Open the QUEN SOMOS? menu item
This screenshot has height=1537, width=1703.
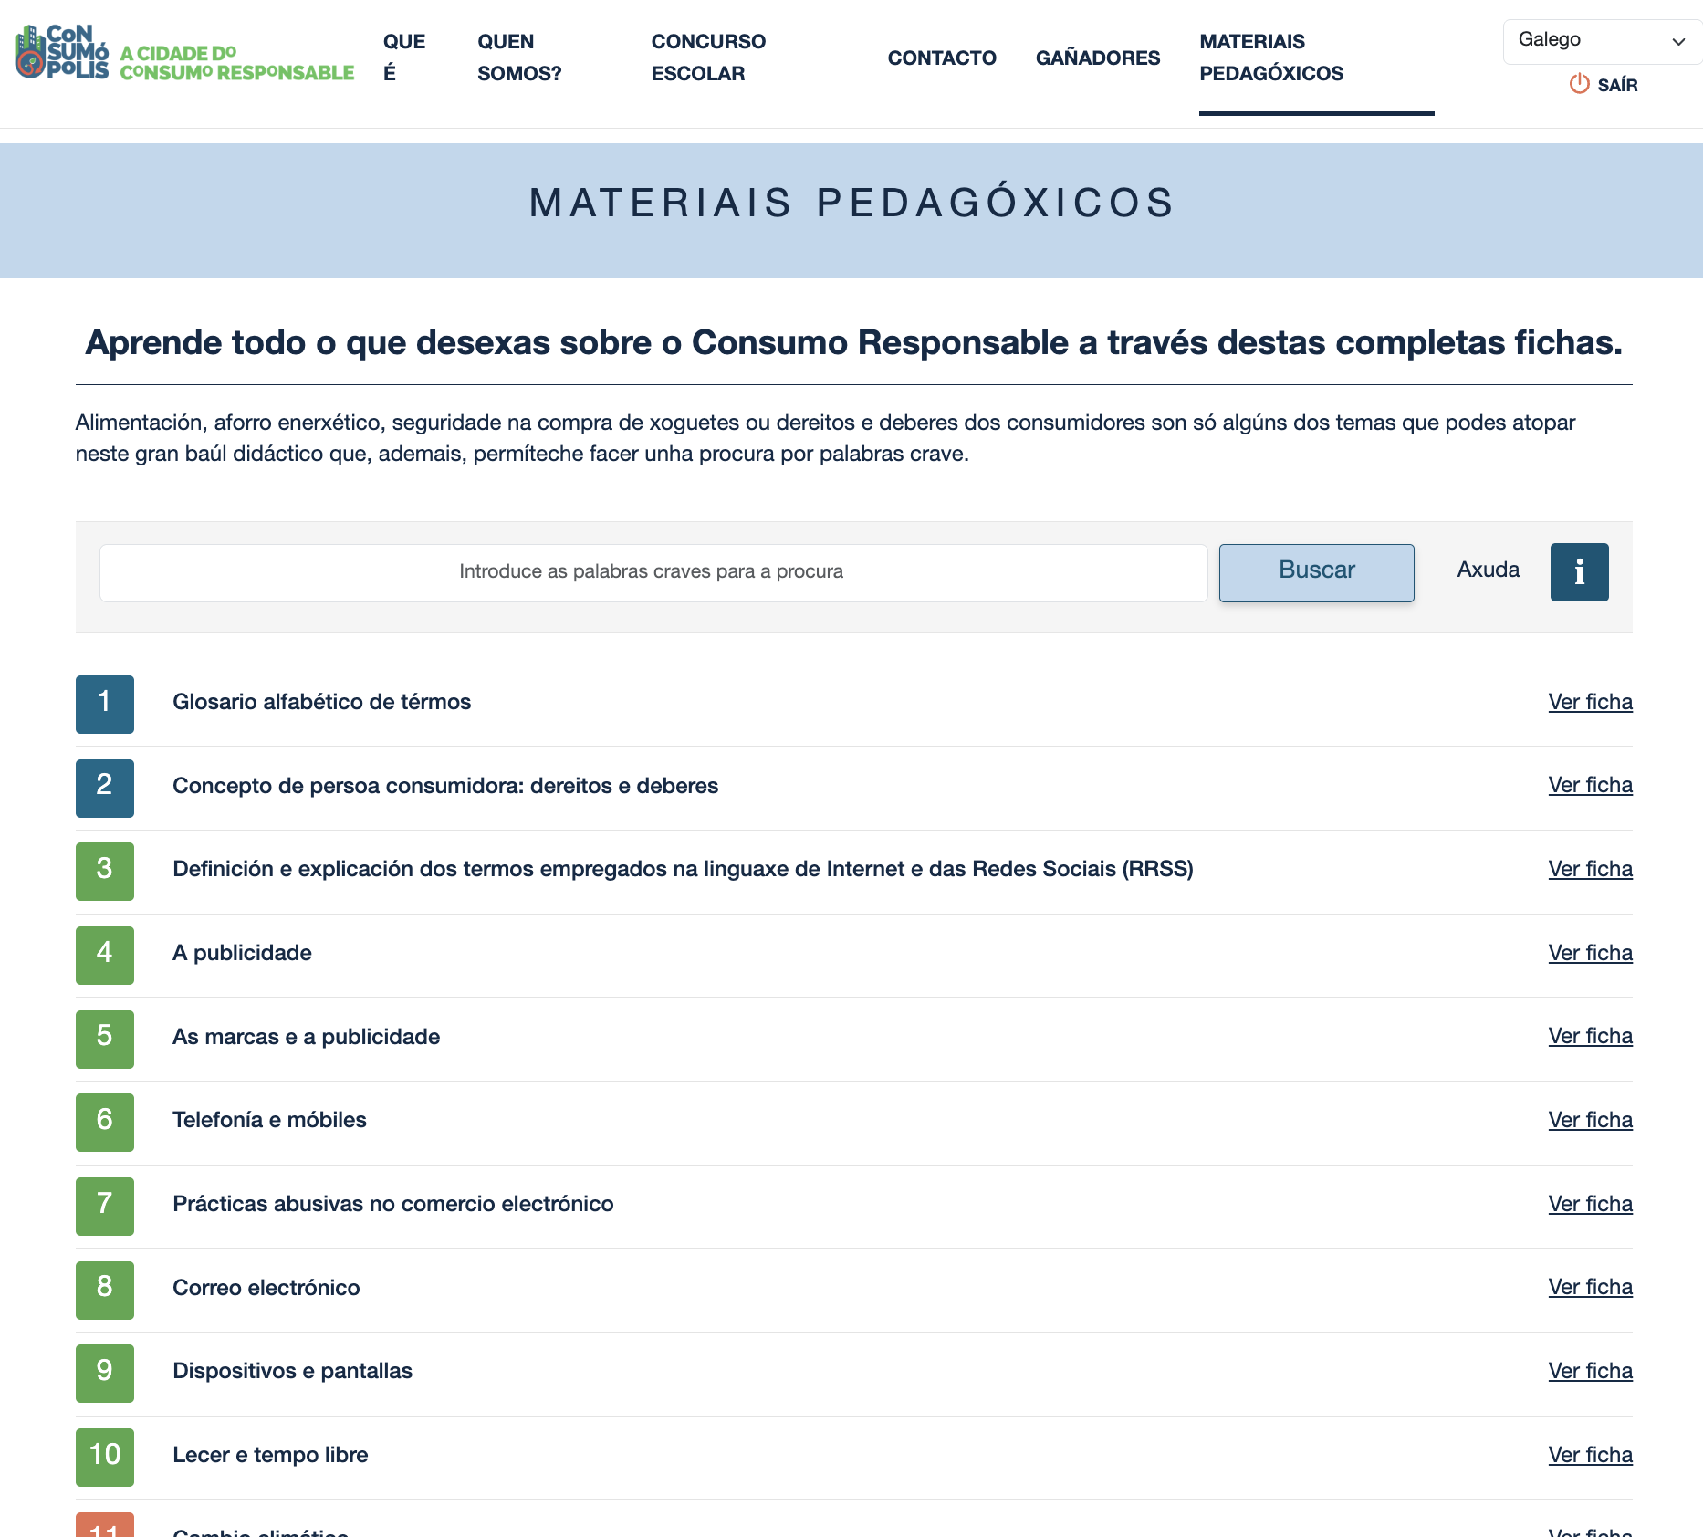[519, 58]
